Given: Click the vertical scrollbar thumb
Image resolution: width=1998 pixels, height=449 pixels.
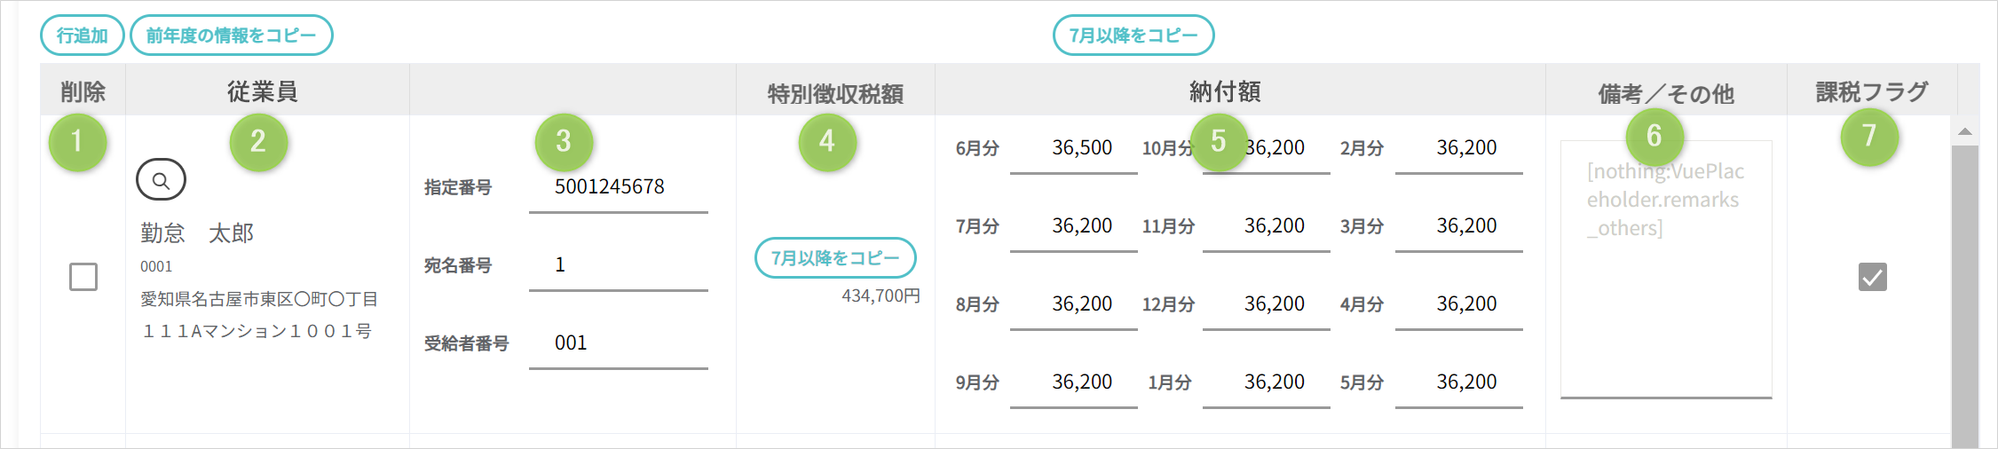Looking at the screenshot, I should coord(1965,293).
